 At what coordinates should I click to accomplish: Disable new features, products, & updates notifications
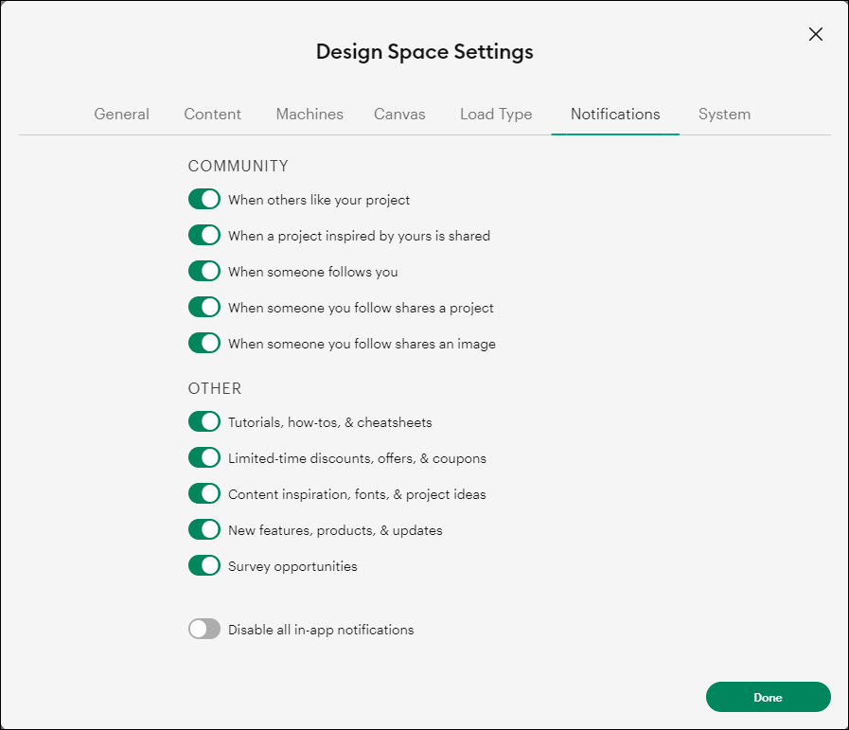(x=203, y=529)
